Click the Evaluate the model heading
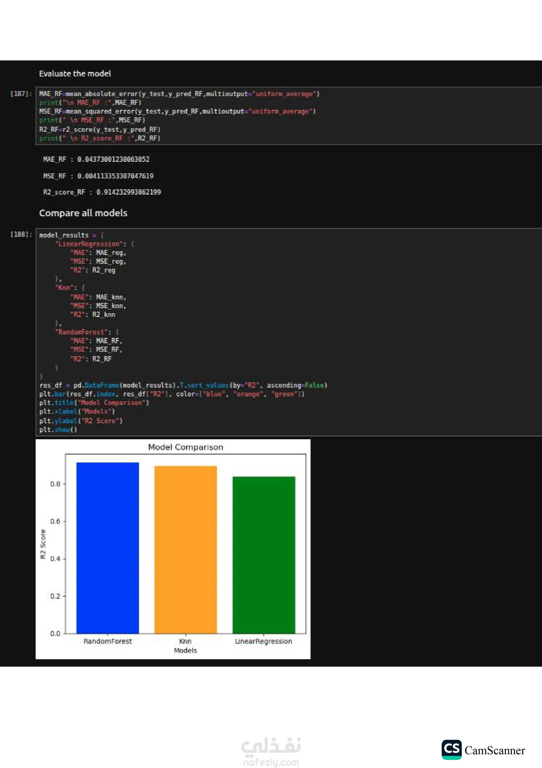The width and height of the screenshot is (542, 768). point(75,73)
